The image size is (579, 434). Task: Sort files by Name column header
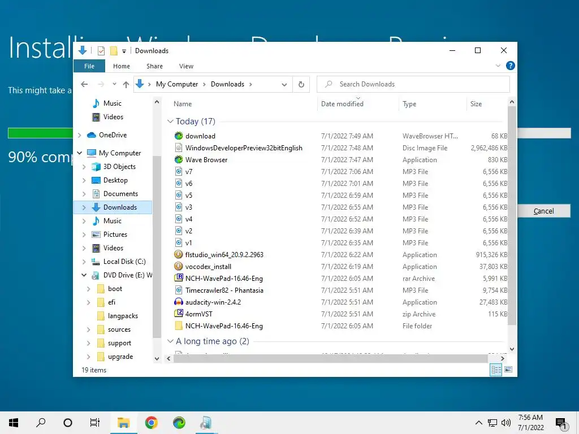coord(183,104)
